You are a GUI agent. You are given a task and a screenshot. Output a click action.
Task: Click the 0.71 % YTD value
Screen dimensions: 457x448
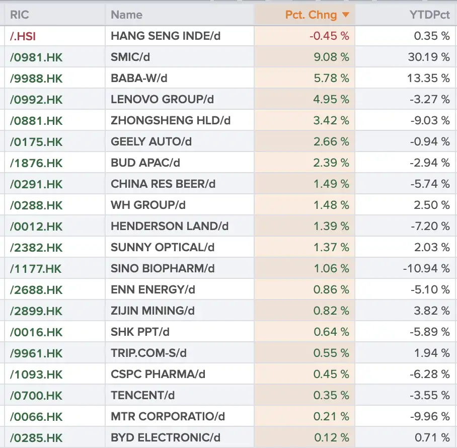432,437
